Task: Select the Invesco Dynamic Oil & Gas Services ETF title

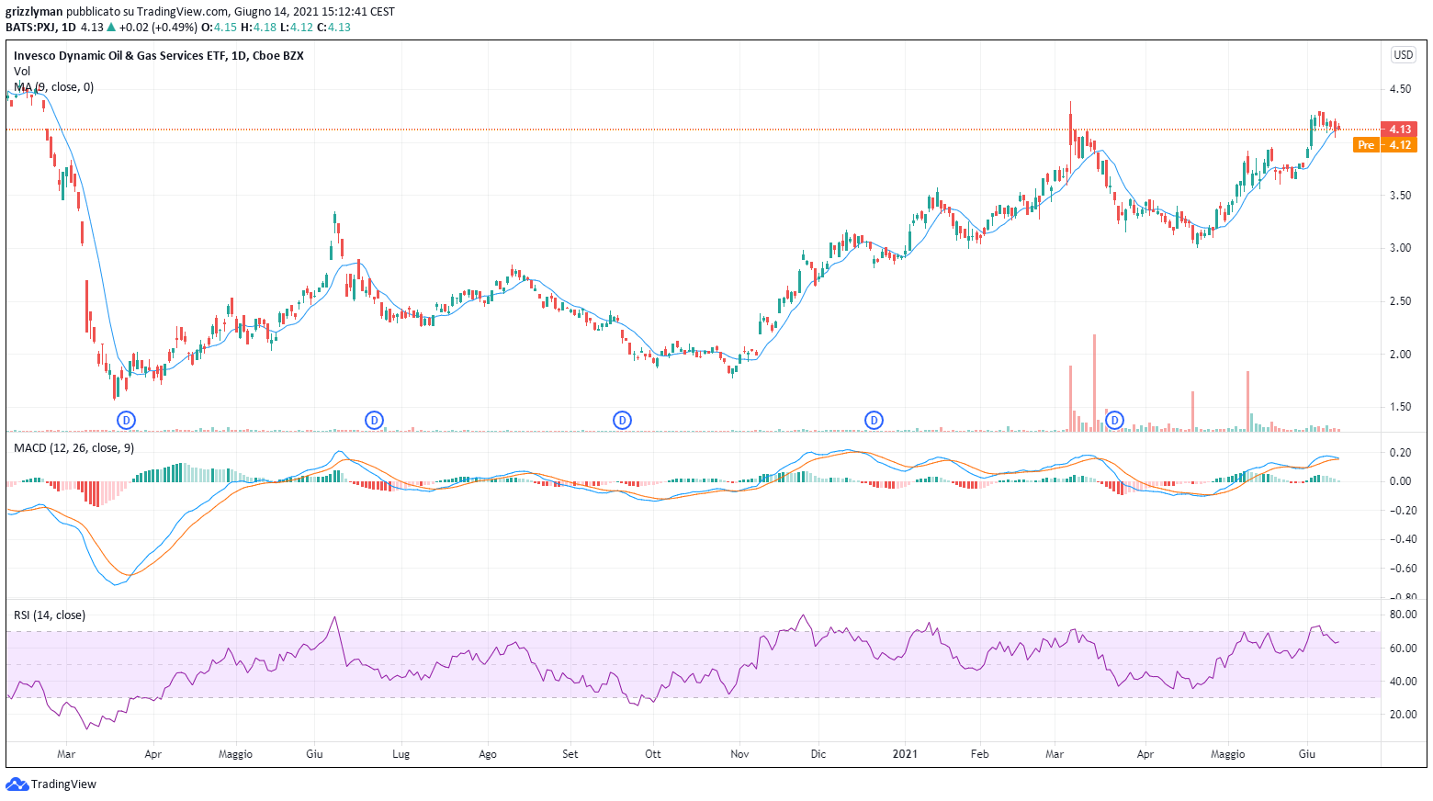Action: tap(158, 56)
